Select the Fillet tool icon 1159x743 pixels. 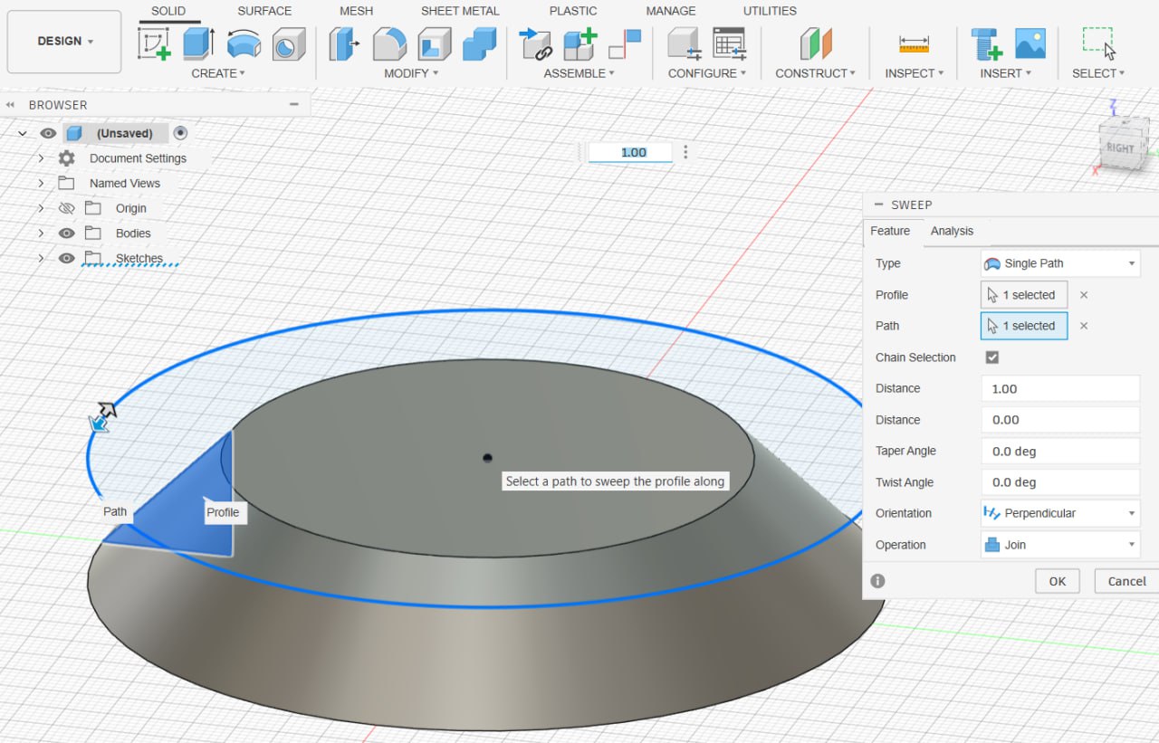[x=390, y=43]
